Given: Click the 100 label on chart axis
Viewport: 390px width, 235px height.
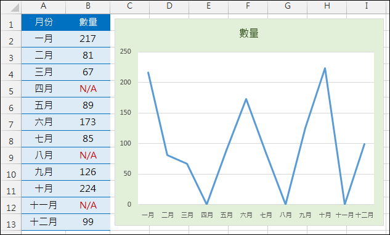Looking at the screenshot, I should pyautogui.click(x=125, y=143).
